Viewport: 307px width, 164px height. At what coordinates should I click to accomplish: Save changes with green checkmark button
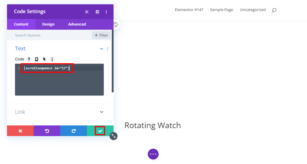click(100, 131)
